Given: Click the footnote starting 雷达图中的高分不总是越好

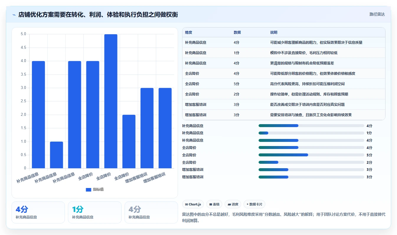Looking at the screenshot, I should (x=284, y=218).
